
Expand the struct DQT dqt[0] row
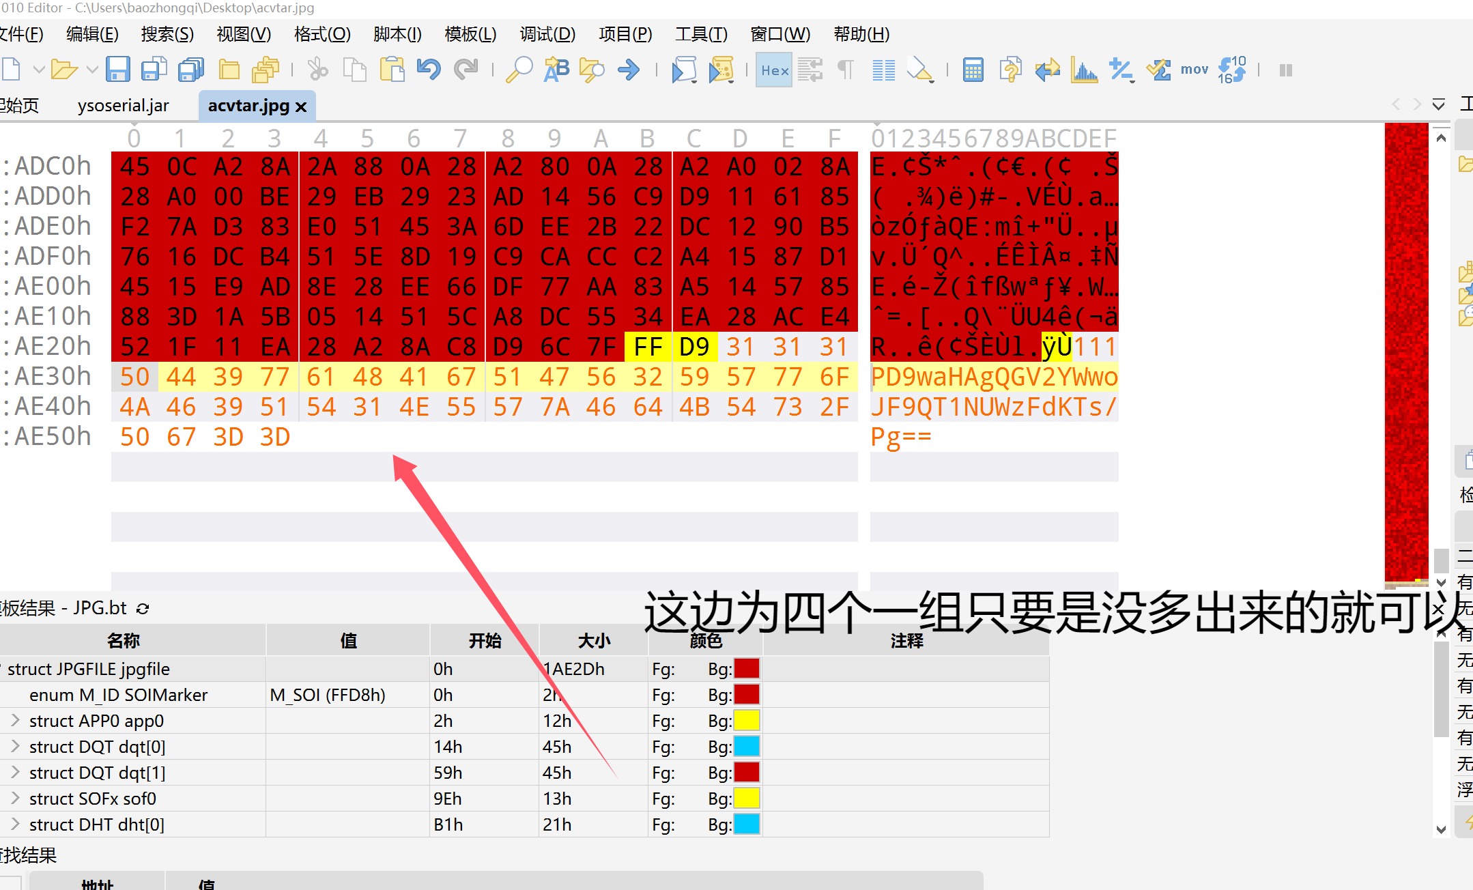15,747
